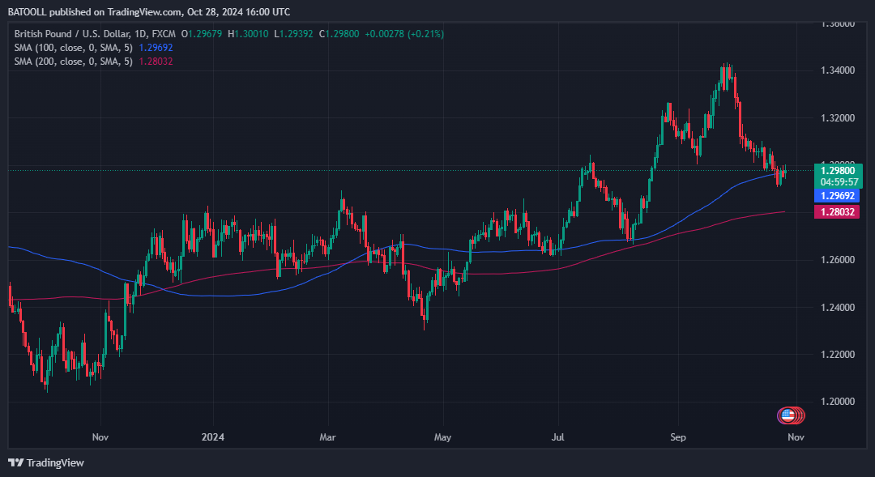Click the blue 1.29692 SMA price label
Viewport: 875px width, 477px height.
837,196
